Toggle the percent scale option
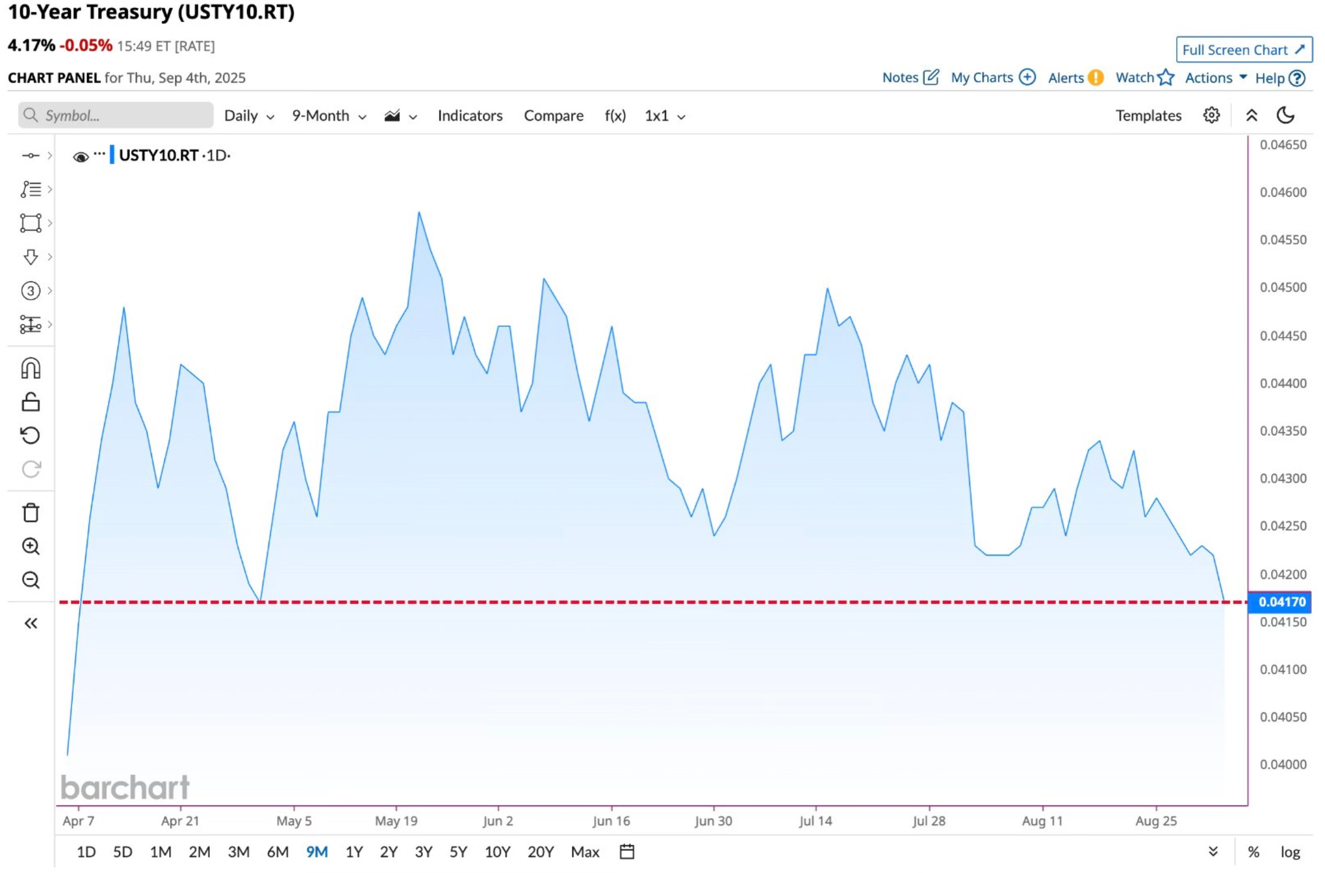Viewport: 1325px width, 873px height. click(1254, 852)
